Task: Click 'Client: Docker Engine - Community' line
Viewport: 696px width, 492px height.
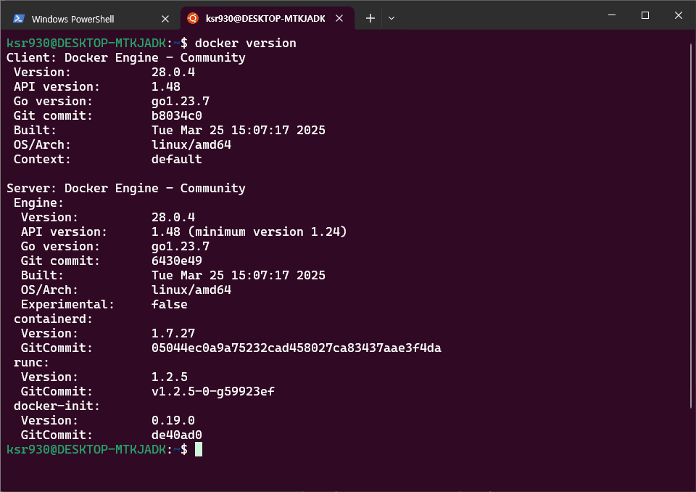Action: click(126, 58)
